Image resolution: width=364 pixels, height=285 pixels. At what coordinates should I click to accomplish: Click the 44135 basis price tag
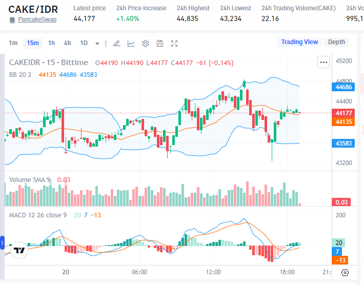(343, 122)
